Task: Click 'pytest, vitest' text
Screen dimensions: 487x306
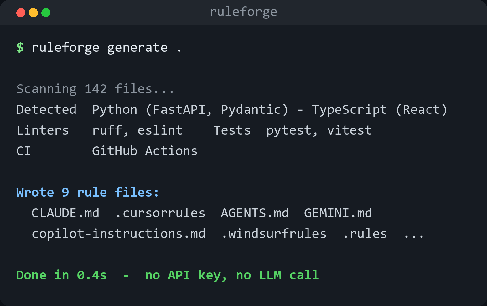Action: click(x=319, y=130)
